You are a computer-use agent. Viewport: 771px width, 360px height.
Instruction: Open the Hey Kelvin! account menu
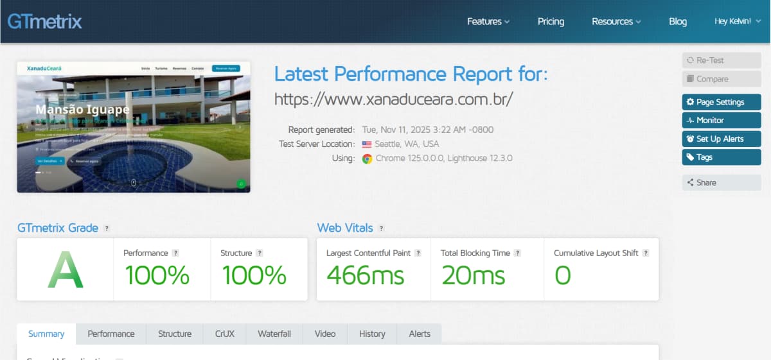[736, 21]
